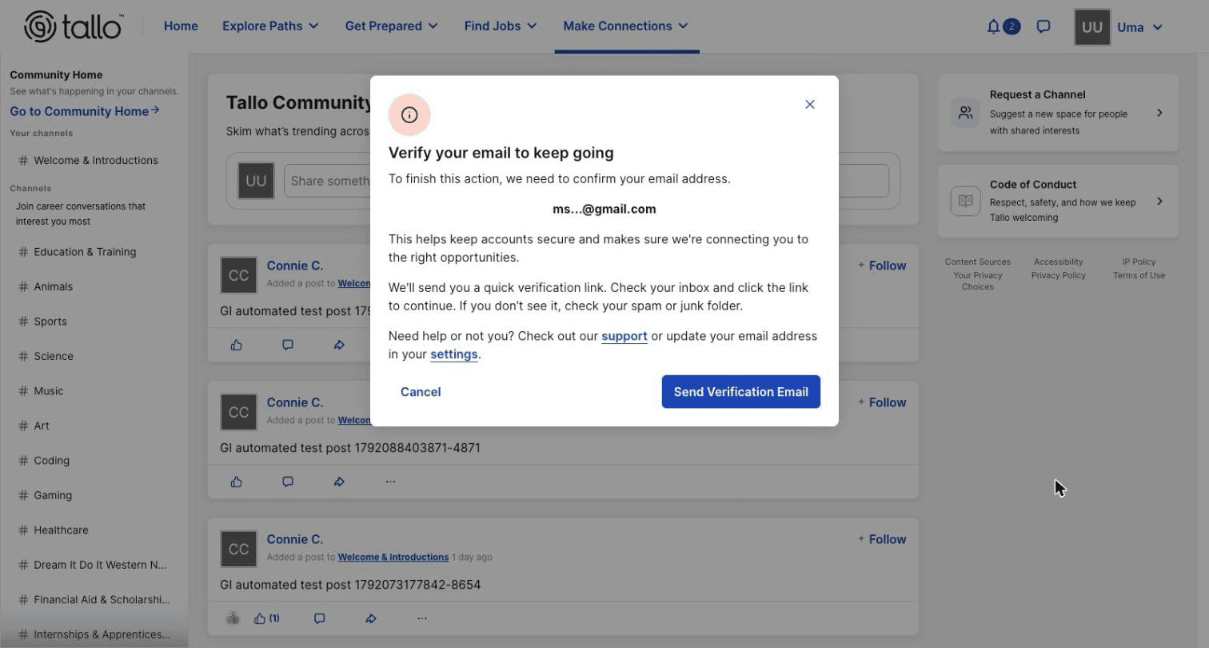The image size is (1209, 648).
Task: Share the test post ending 8654
Action: point(371,618)
